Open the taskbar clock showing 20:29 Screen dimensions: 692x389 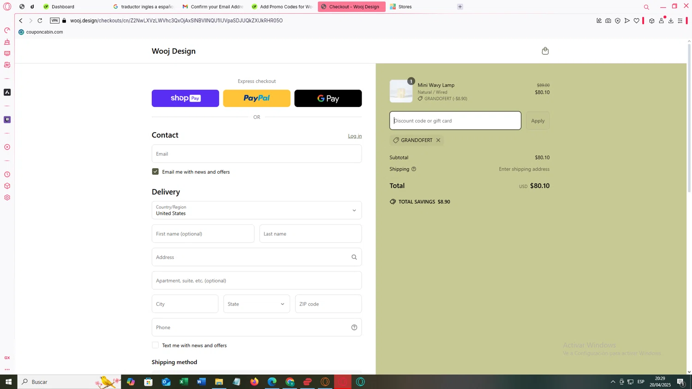(x=660, y=382)
